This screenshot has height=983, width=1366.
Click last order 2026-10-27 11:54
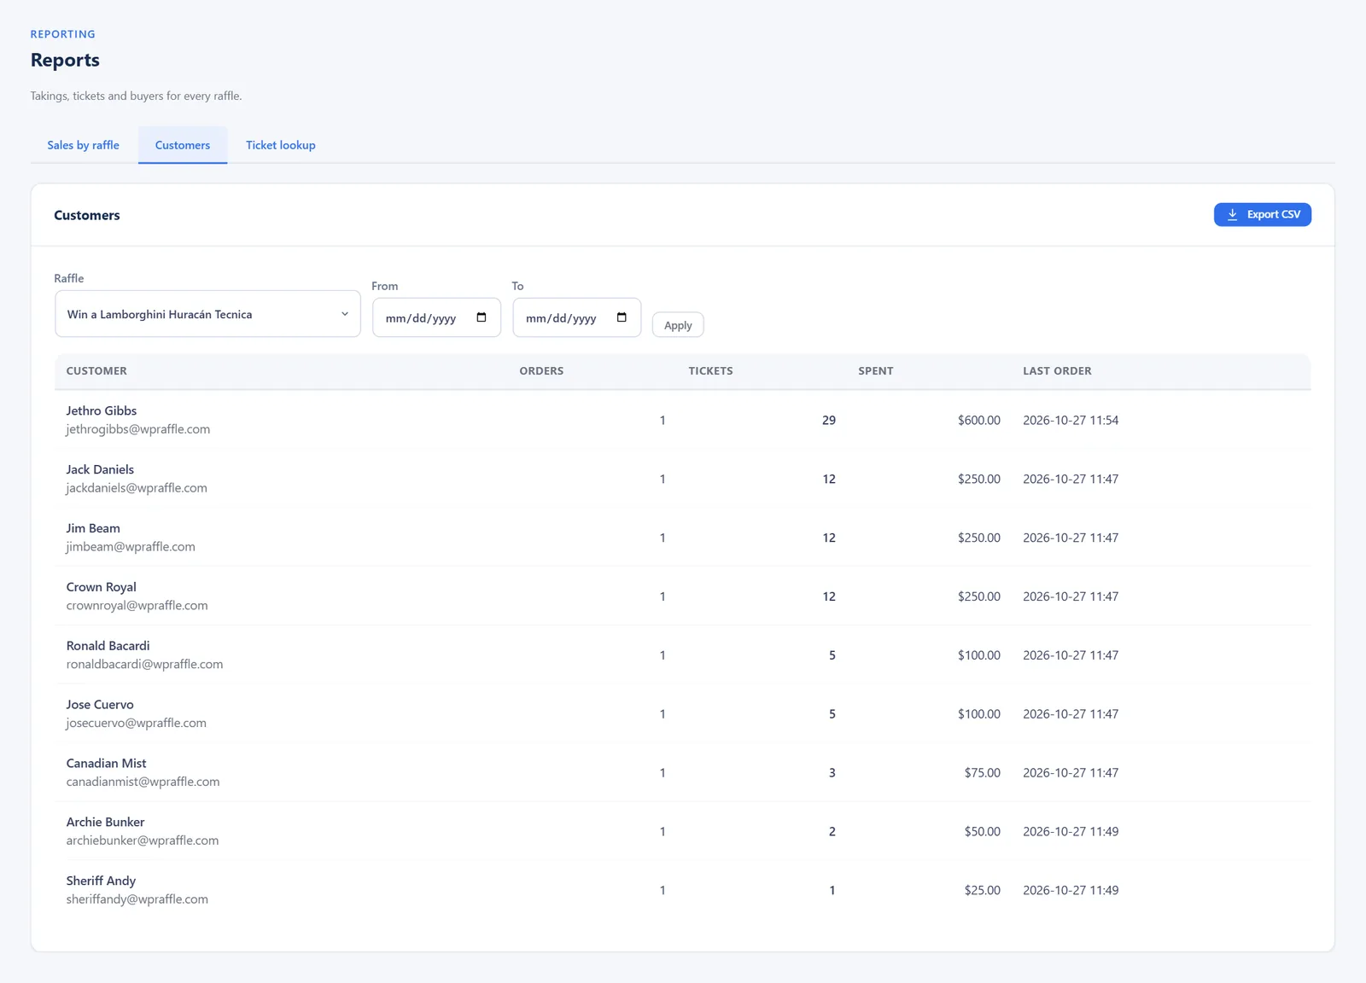point(1071,421)
